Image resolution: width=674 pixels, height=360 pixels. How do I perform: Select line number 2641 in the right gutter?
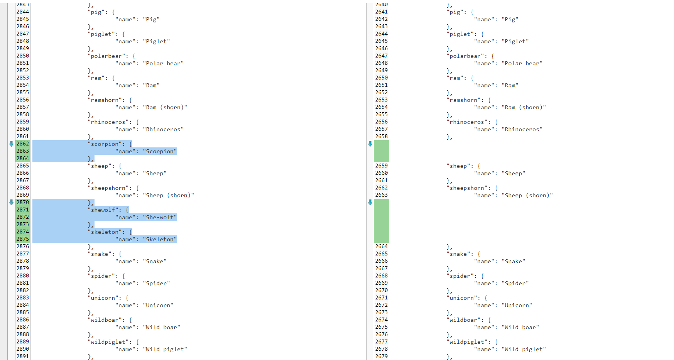coord(381,12)
